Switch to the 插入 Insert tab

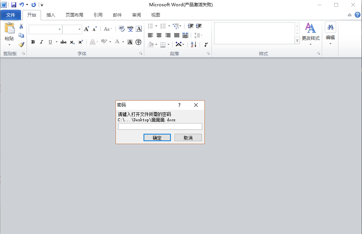[x=51, y=15]
